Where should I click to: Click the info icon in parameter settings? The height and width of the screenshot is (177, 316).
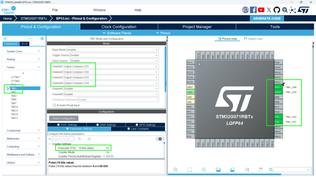[x=160, y=139]
